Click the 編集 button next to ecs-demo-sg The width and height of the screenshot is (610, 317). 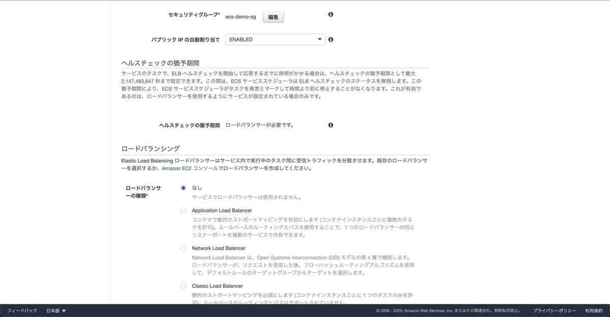pos(273,16)
